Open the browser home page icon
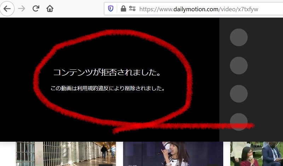The height and width of the screenshot is (166, 283). point(50,8)
